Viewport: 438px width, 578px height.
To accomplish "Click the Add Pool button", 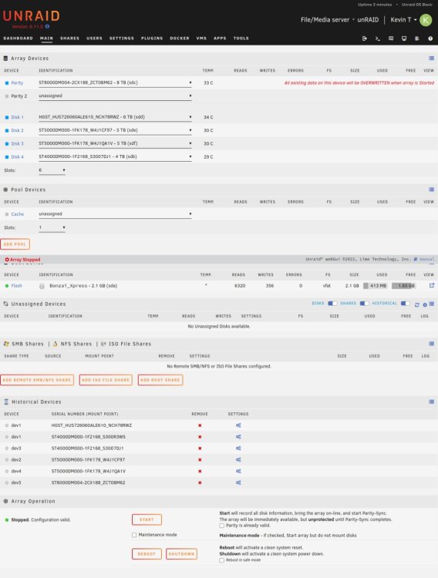I will (x=15, y=244).
